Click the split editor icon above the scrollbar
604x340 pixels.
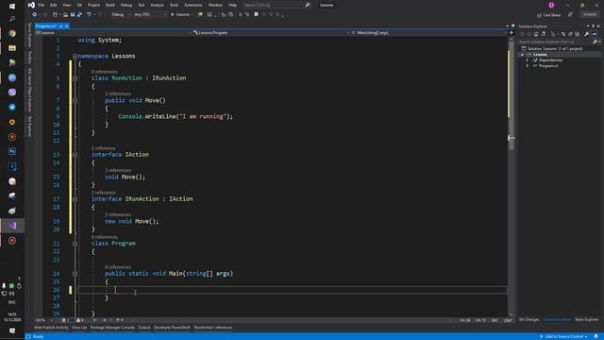tap(512, 33)
